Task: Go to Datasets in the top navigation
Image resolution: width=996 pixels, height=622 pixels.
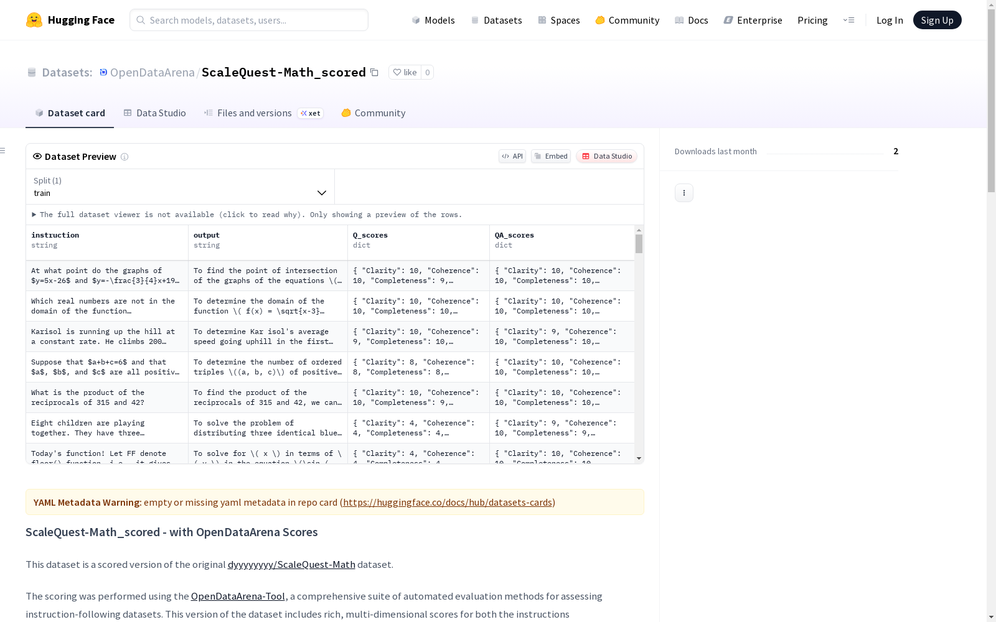Action: [x=496, y=20]
